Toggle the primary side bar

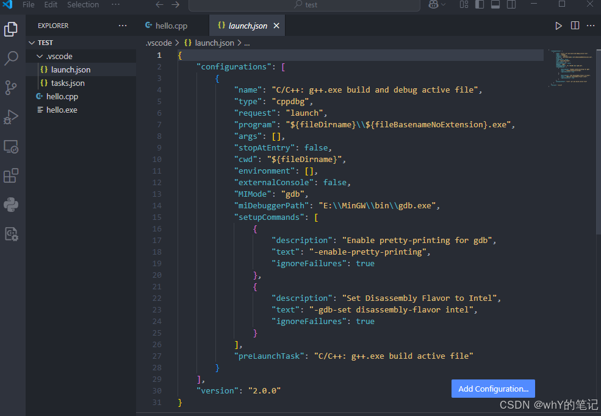pos(480,5)
